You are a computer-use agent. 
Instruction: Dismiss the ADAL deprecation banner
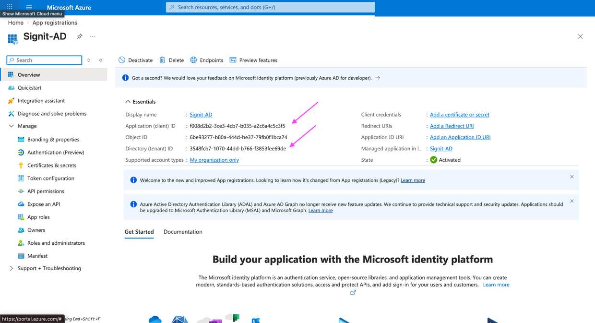point(571,201)
